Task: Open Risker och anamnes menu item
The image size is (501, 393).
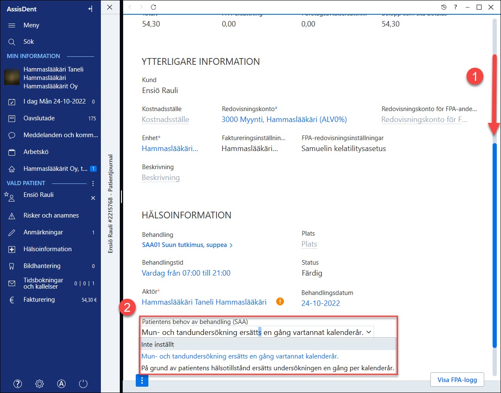Action: point(51,215)
